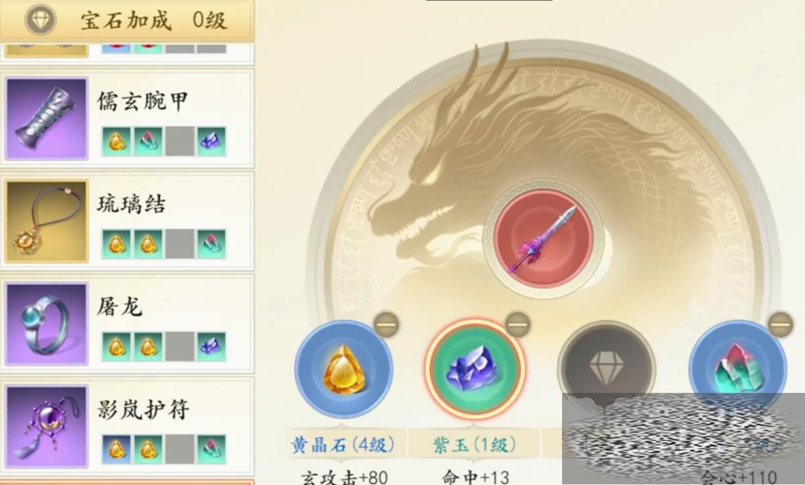This screenshot has height=485, width=805.
Task: Click the diamond icon beside 宝石加成
Action: pos(41,20)
